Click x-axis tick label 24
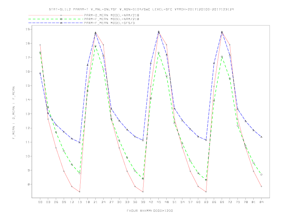Screen dimensions: 285x220 click(x=103, y=202)
